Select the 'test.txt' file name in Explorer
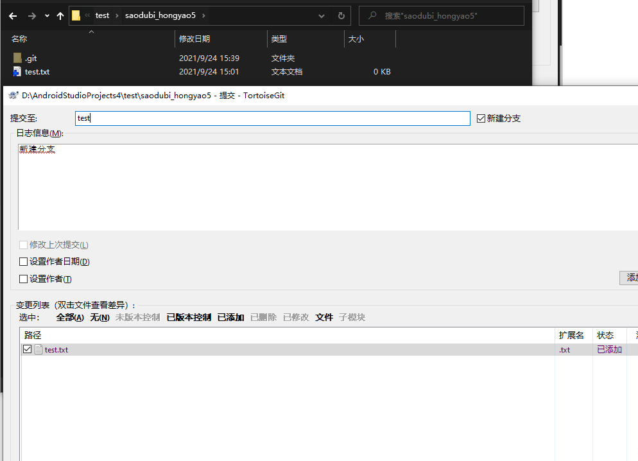Image resolution: width=638 pixels, height=461 pixels. pyautogui.click(x=37, y=72)
